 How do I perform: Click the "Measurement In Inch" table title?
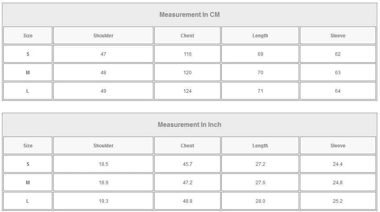click(x=190, y=125)
